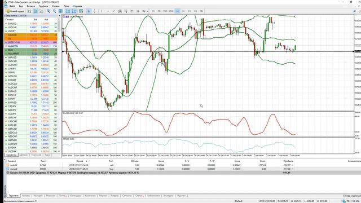Select the crosshair tool
Screen dimensions: 361x203
pyautogui.click(x=95, y=11)
